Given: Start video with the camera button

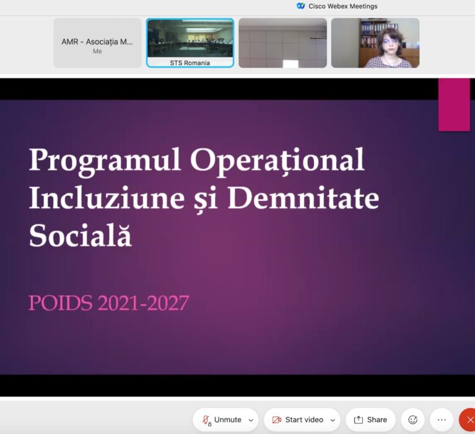Looking at the screenshot, I should point(298,420).
